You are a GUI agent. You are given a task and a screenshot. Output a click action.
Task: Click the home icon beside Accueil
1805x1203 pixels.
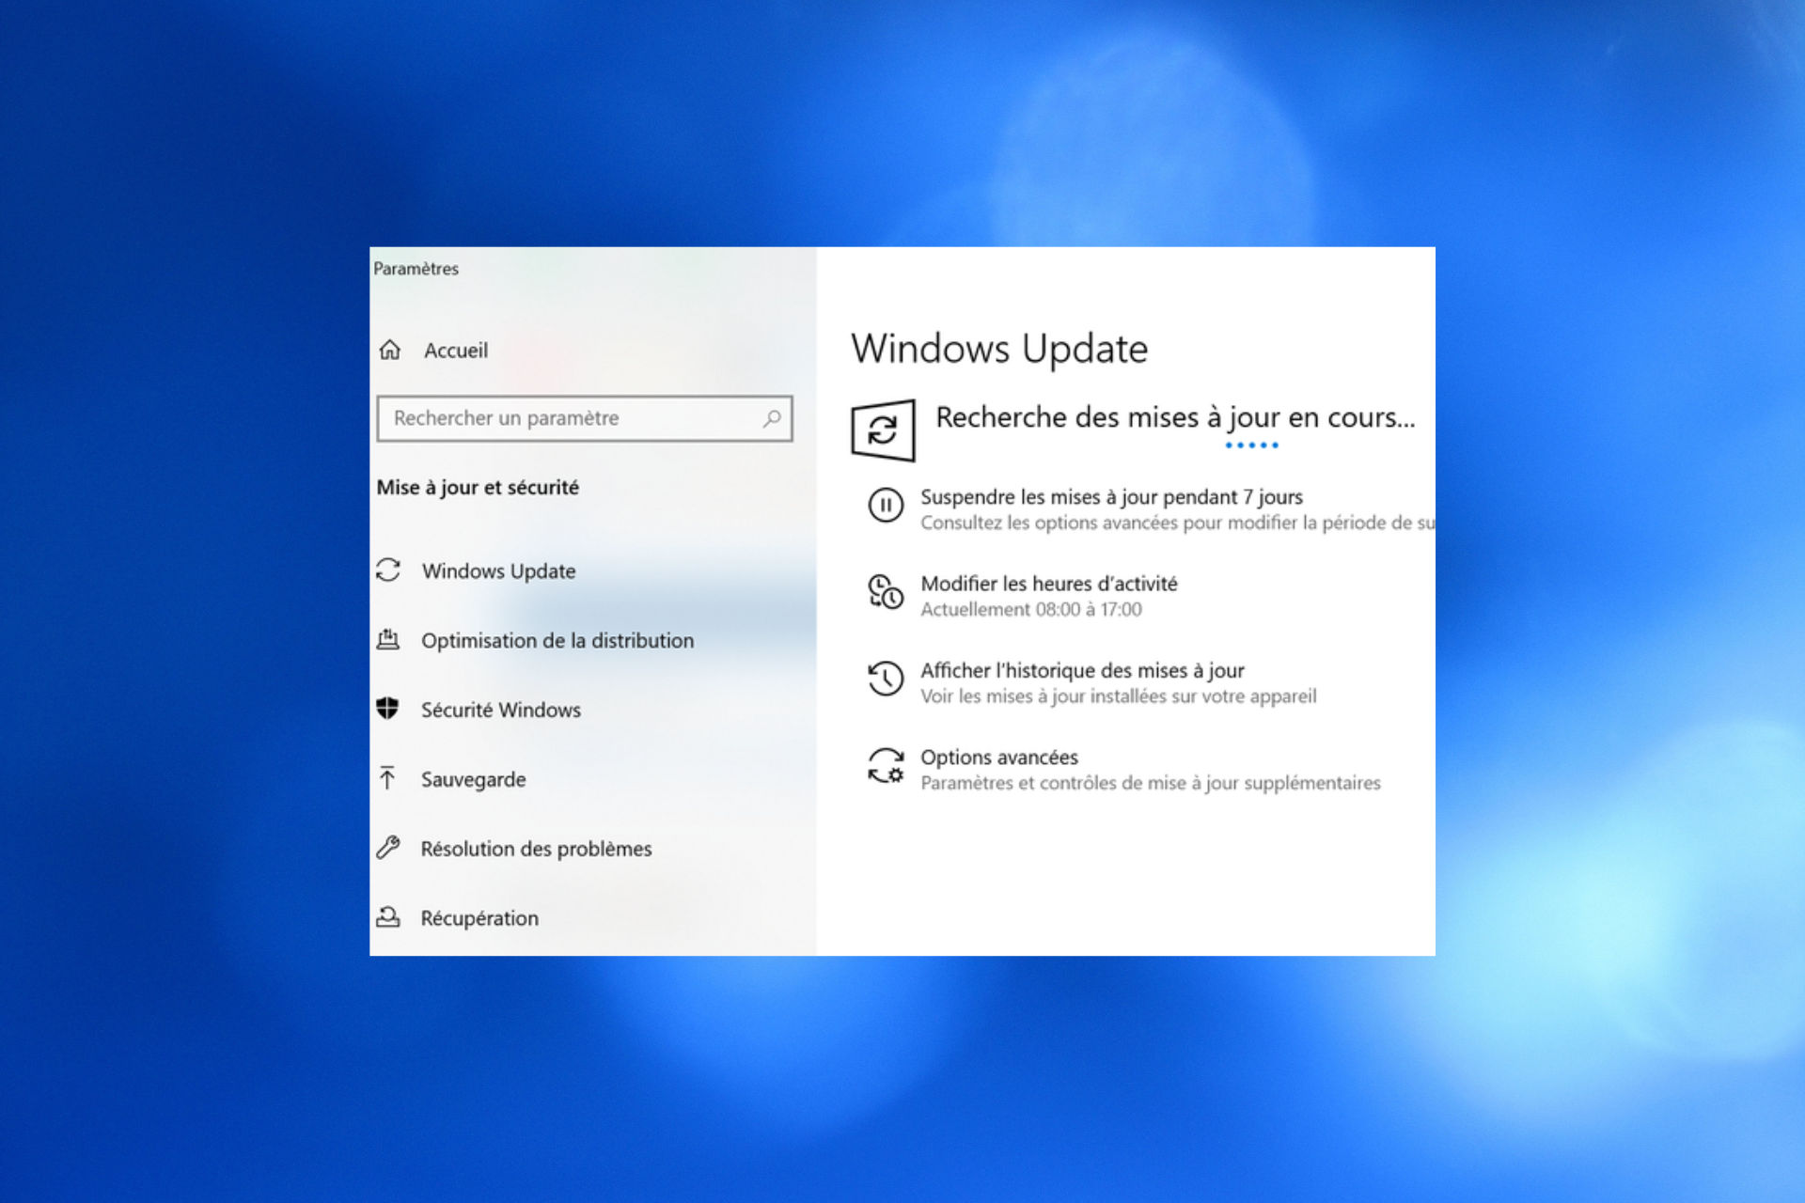coord(389,351)
